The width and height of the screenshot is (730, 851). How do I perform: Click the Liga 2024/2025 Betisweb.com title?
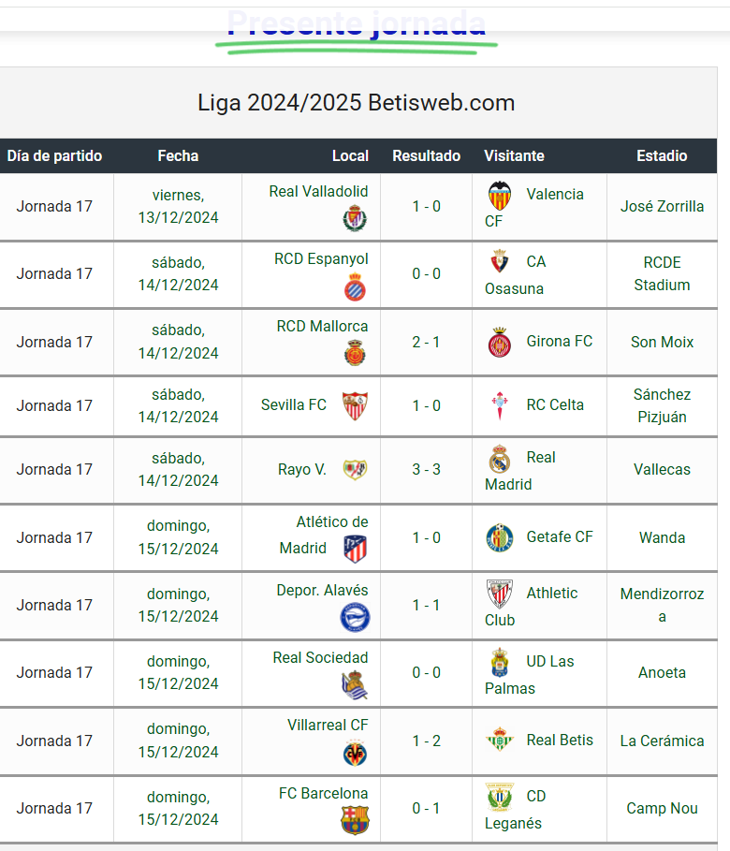(x=357, y=103)
